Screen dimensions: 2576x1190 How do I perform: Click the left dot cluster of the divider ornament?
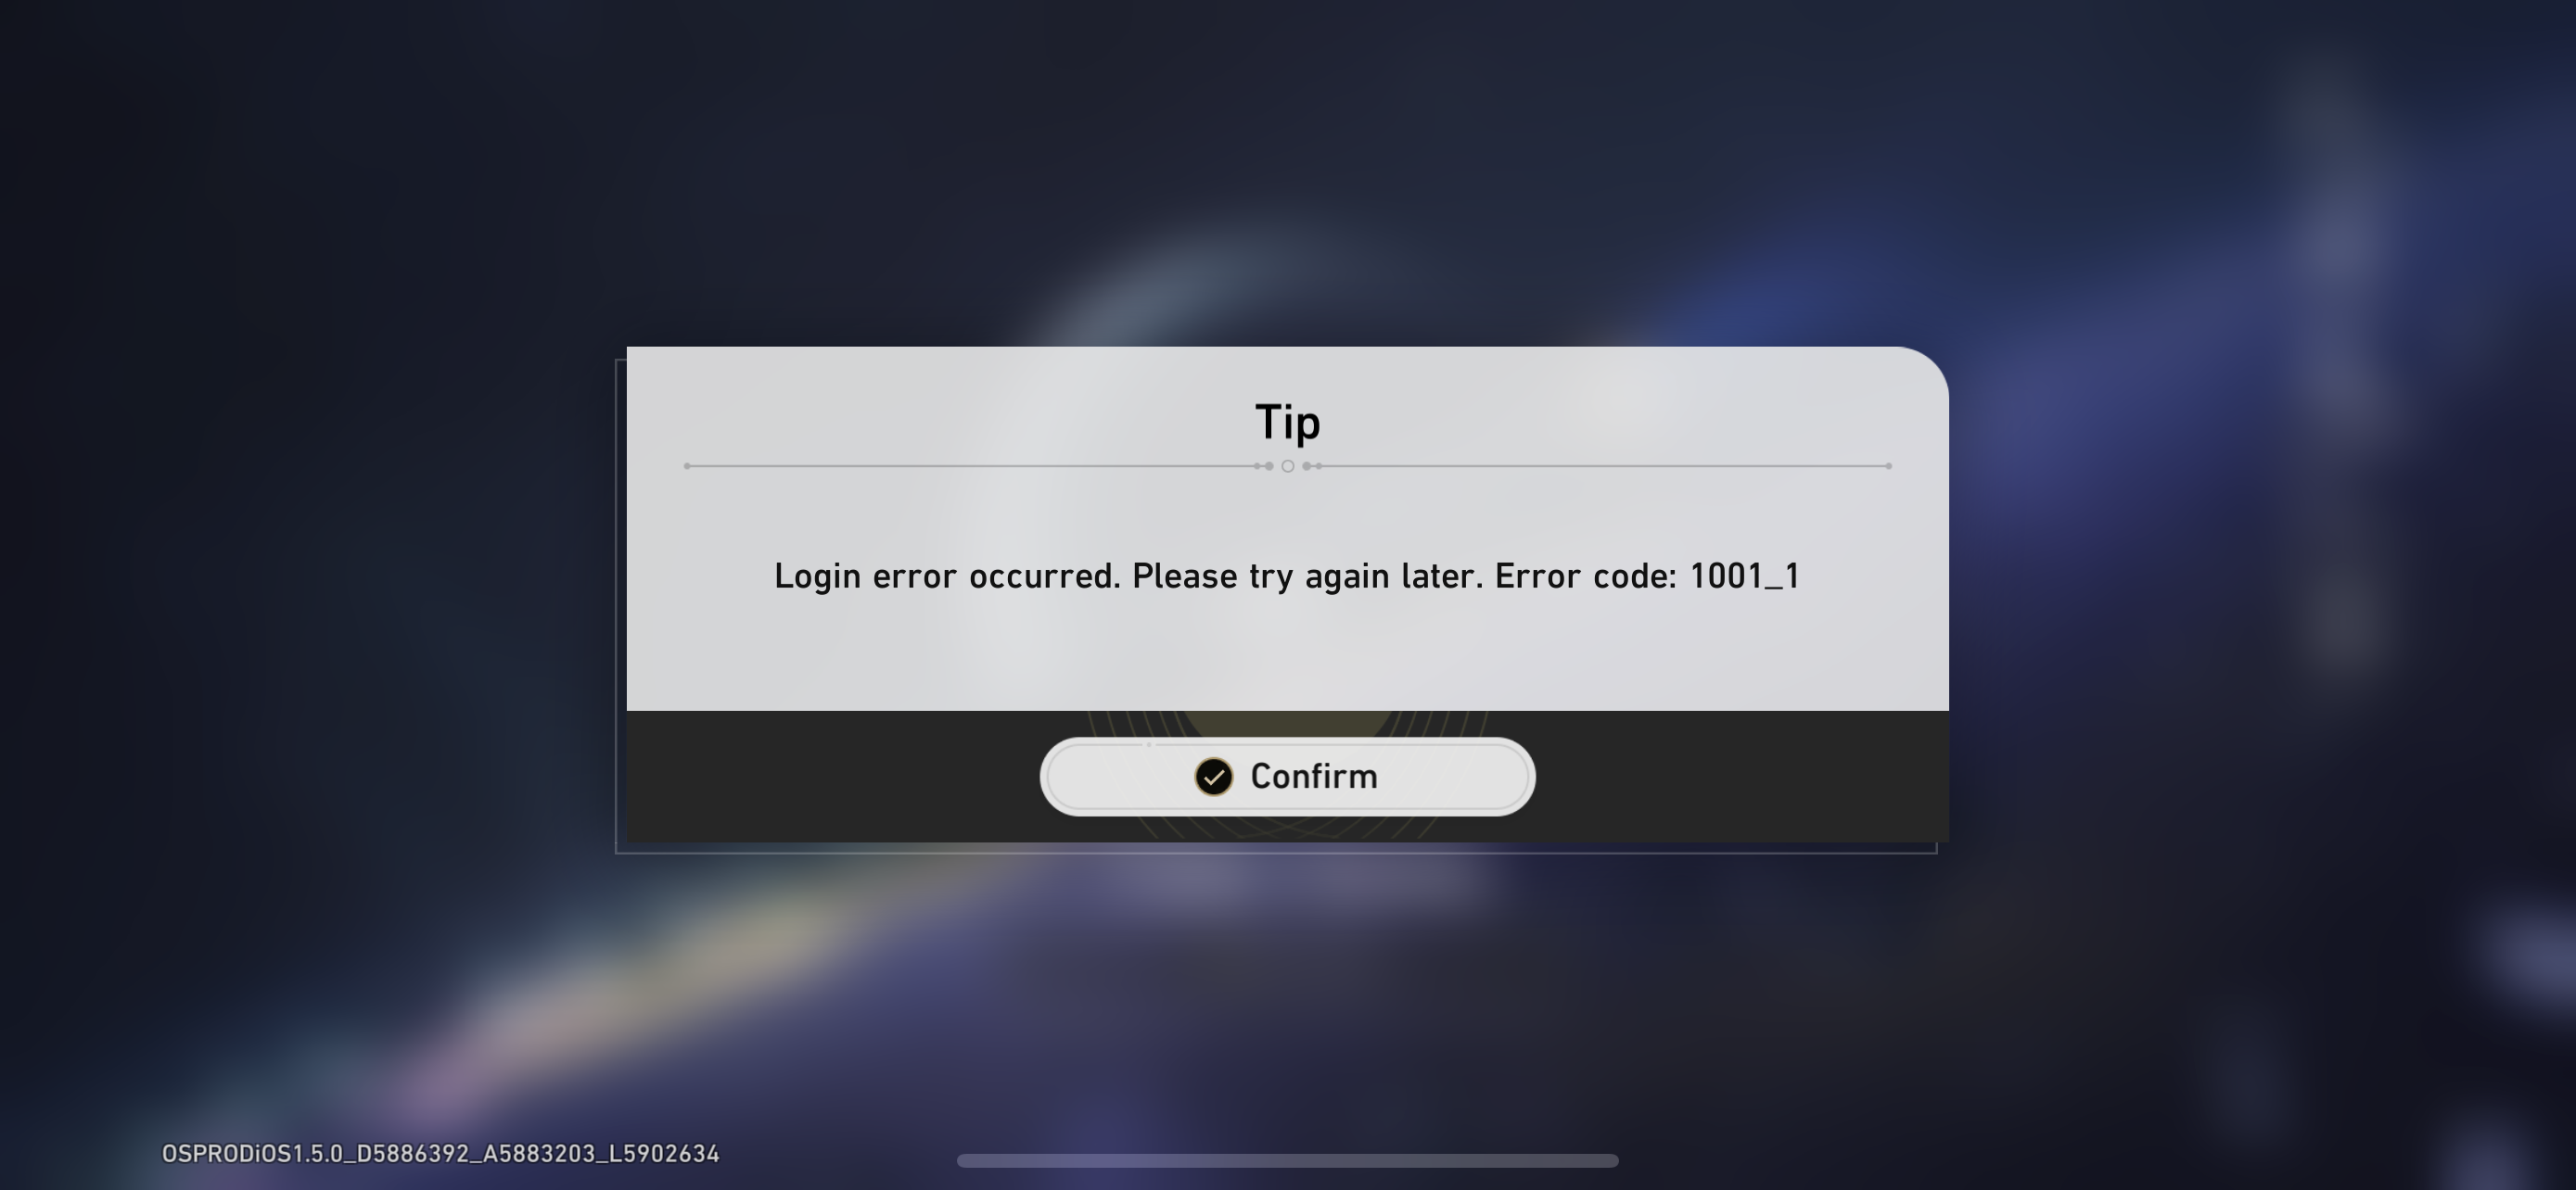(1264, 465)
